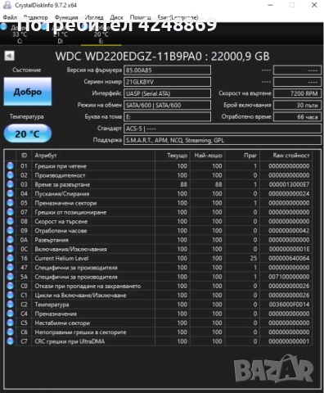The width and height of the screenshot is (324, 393).
Task: Click the features field S.M.A.R.T., APM, NCQ
Action: click(223, 140)
